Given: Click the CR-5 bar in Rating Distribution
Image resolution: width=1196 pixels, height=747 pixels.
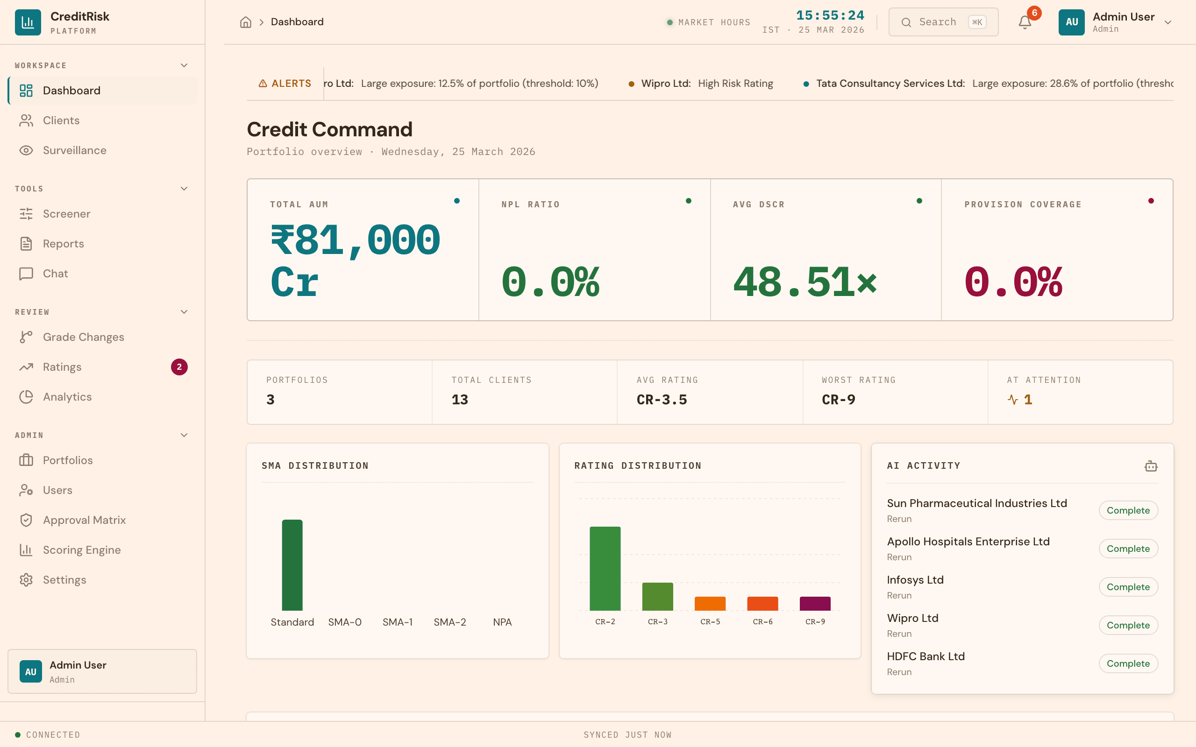Looking at the screenshot, I should [x=710, y=604].
